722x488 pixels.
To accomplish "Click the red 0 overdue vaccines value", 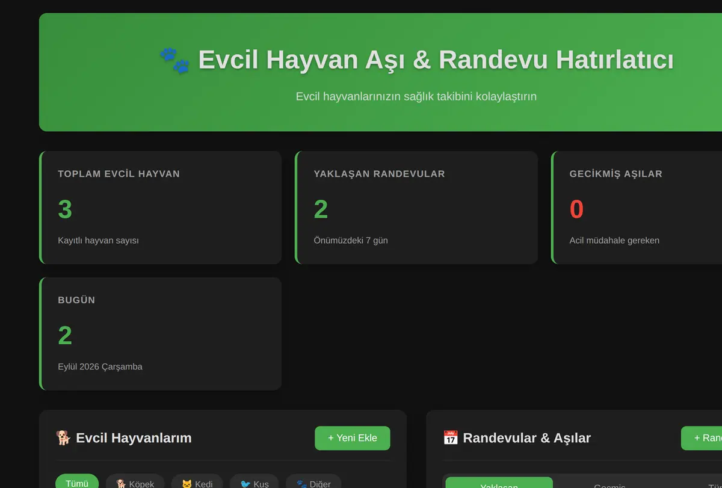I will click(x=576, y=209).
